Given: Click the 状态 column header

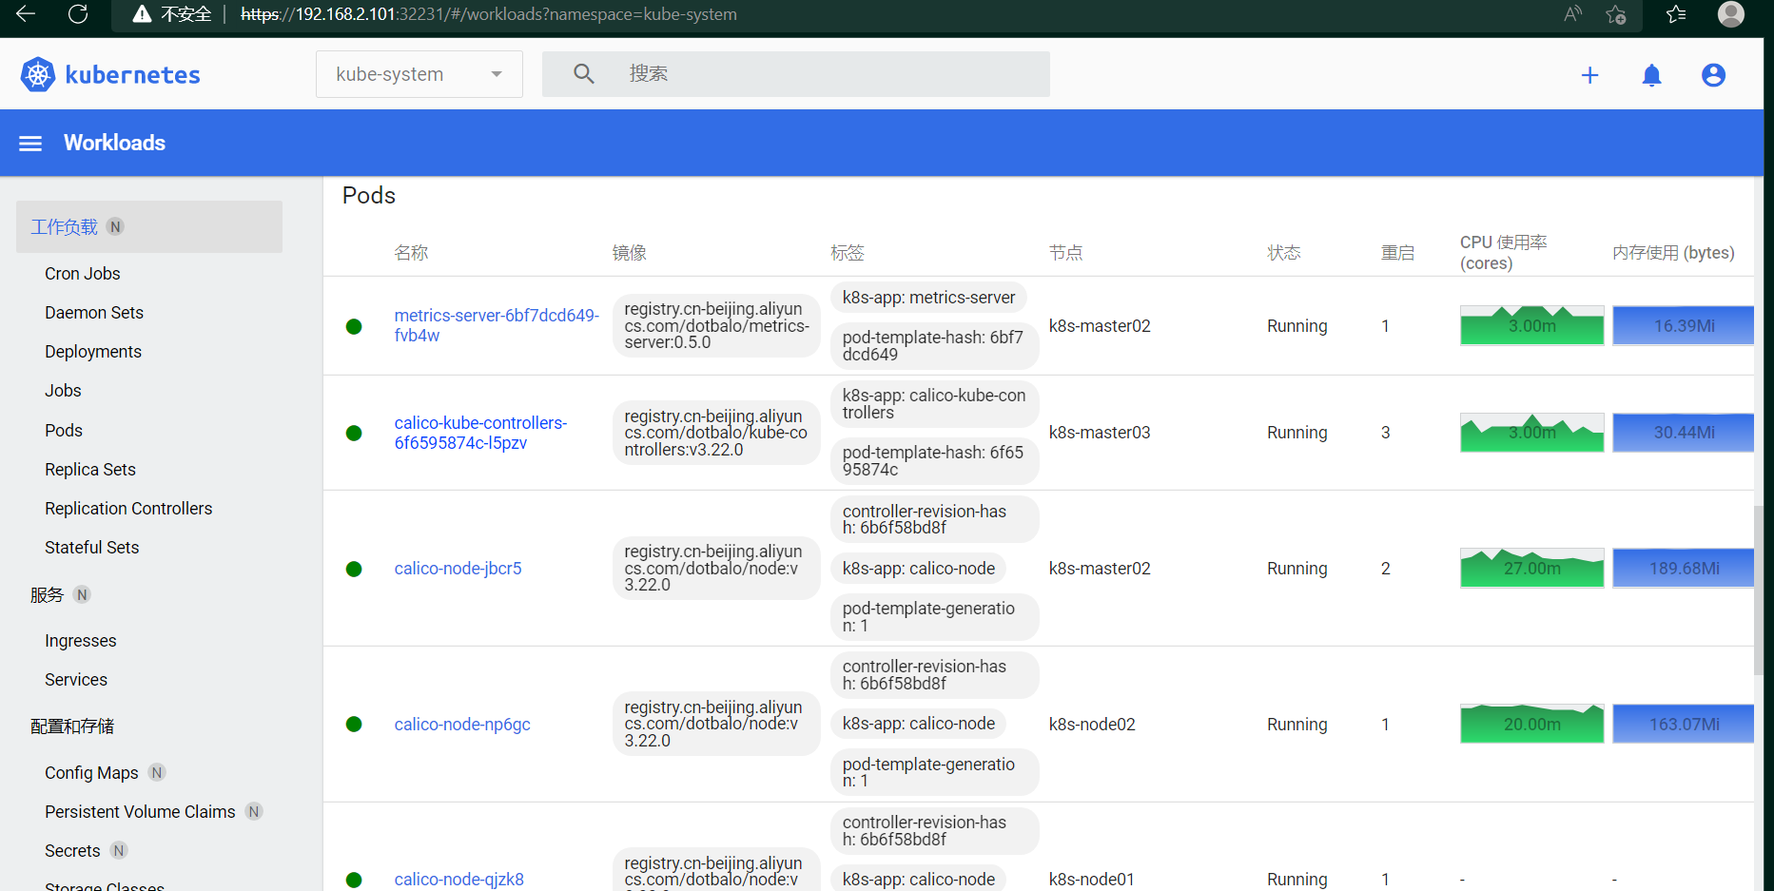Looking at the screenshot, I should [x=1284, y=253].
